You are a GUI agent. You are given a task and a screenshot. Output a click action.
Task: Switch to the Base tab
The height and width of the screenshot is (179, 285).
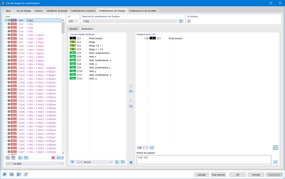pyautogui.click(x=8, y=11)
